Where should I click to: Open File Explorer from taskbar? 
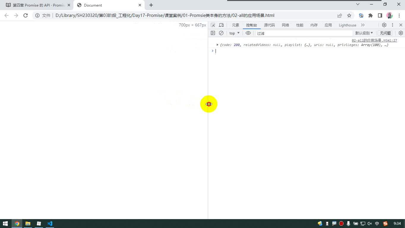pos(28,224)
